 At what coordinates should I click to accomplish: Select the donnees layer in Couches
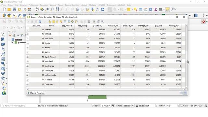(x=19, y=40)
